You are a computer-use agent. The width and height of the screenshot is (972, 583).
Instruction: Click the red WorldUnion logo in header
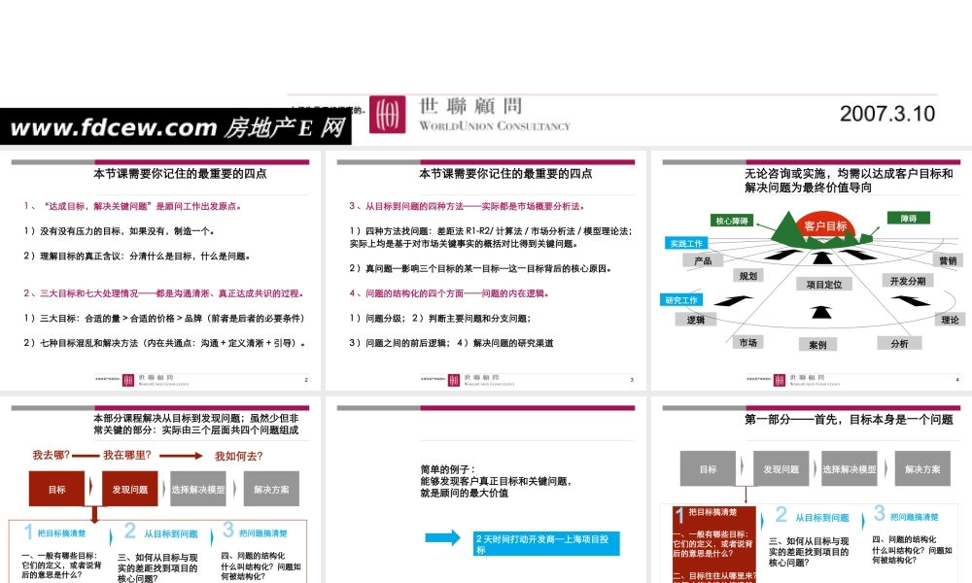[388, 115]
